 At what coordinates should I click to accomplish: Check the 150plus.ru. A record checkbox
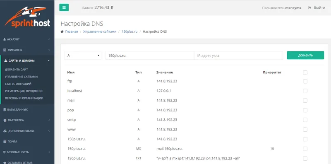tap(305, 139)
